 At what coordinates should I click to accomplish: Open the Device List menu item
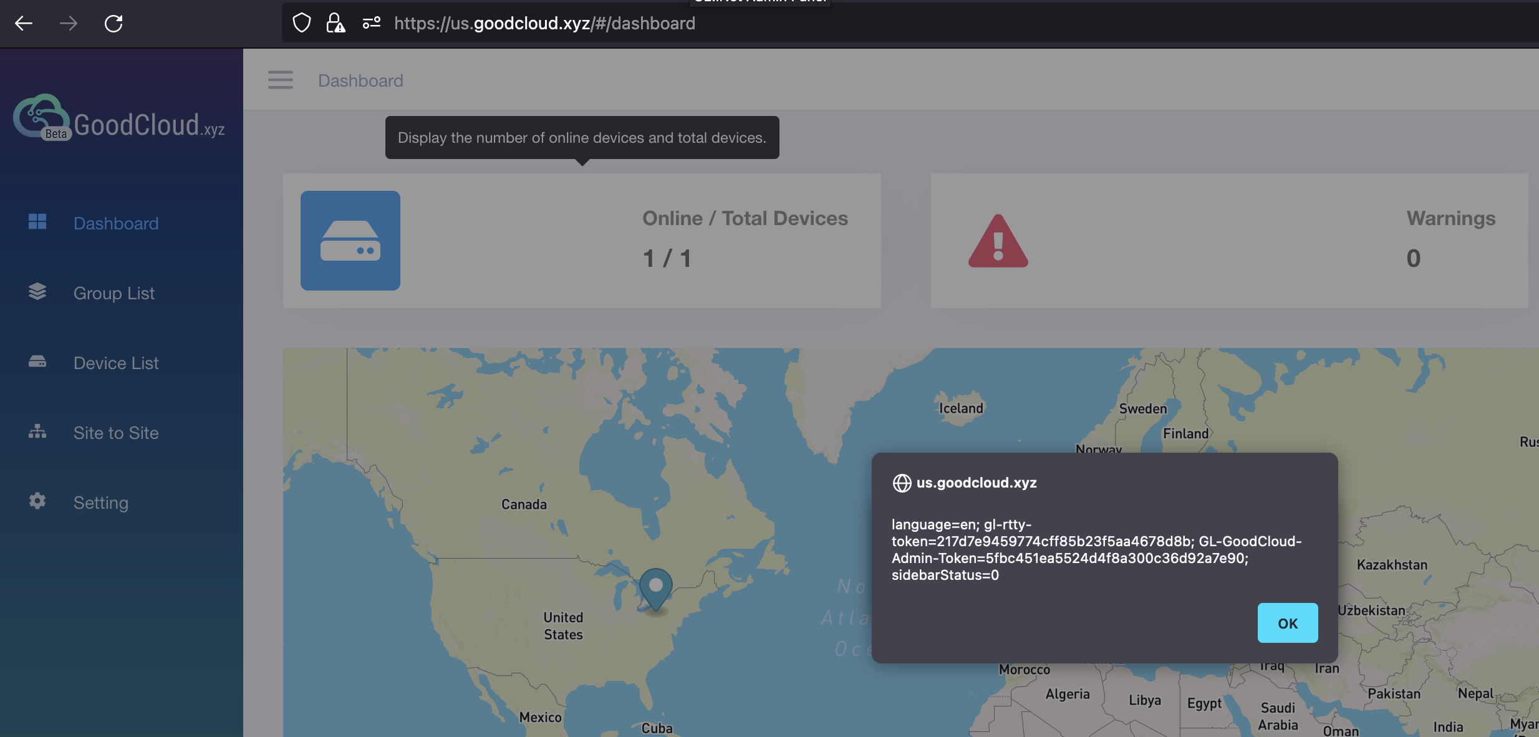[x=116, y=363]
